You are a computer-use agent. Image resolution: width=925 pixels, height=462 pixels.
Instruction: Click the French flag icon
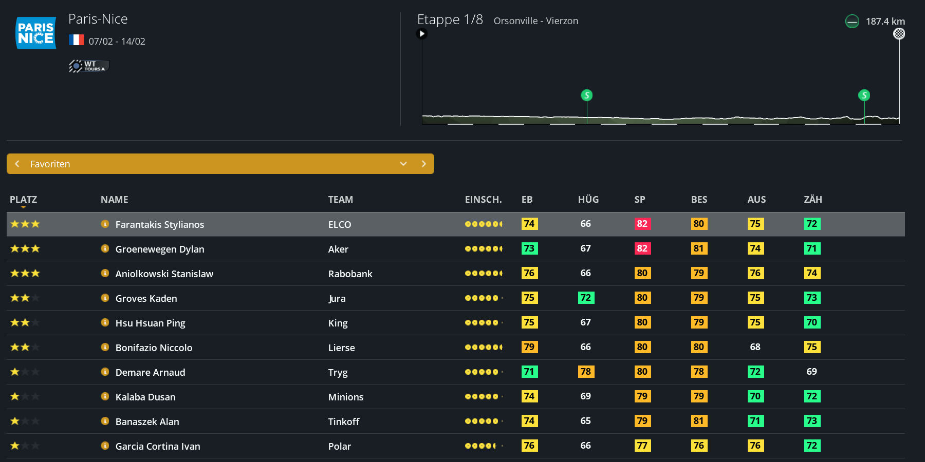pyautogui.click(x=76, y=40)
